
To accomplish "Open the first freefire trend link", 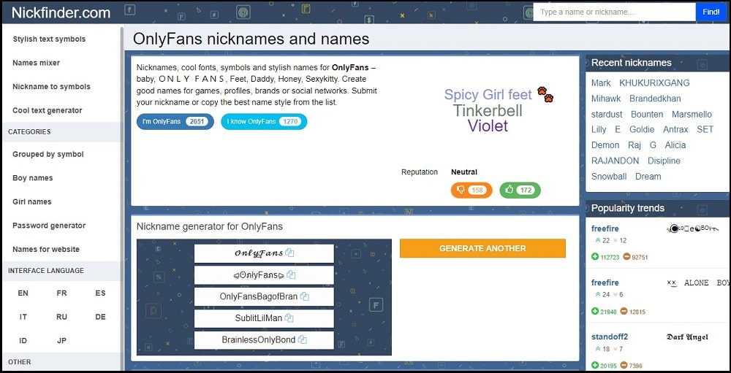I will pyautogui.click(x=605, y=228).
